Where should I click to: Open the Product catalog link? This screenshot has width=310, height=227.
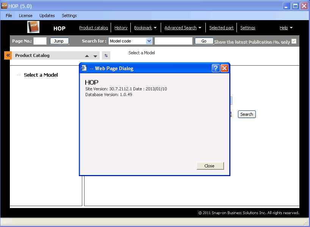(x=94, y=28)
